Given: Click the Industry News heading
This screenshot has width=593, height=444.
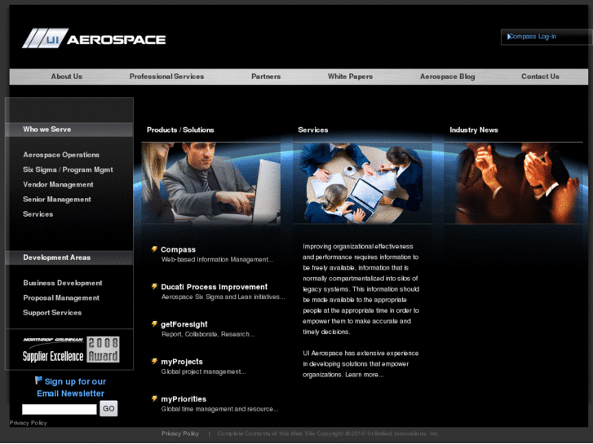Looking at the screenshot, I should point(474,130).
